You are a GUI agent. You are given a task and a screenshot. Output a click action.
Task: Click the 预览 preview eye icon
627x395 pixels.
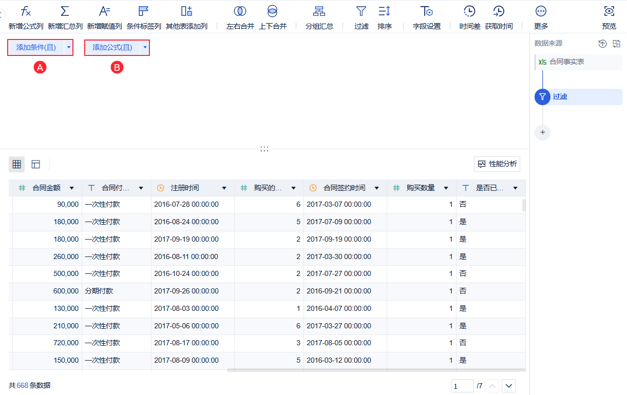[609, 11]
